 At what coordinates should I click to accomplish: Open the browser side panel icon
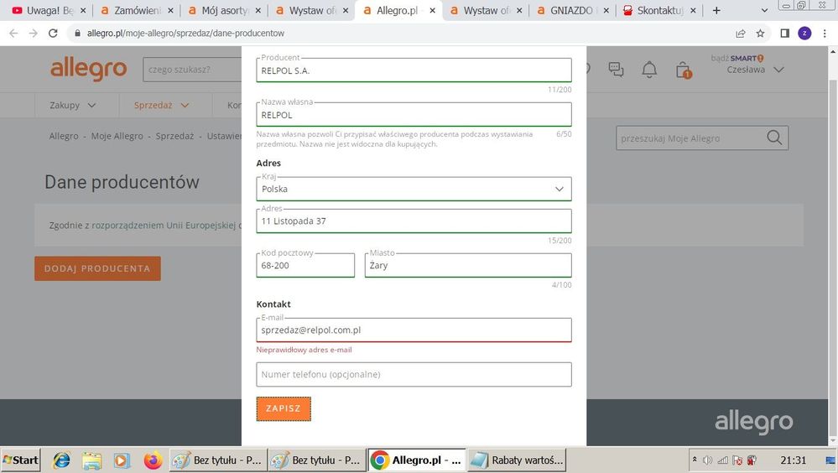click(x=784, y=34)
